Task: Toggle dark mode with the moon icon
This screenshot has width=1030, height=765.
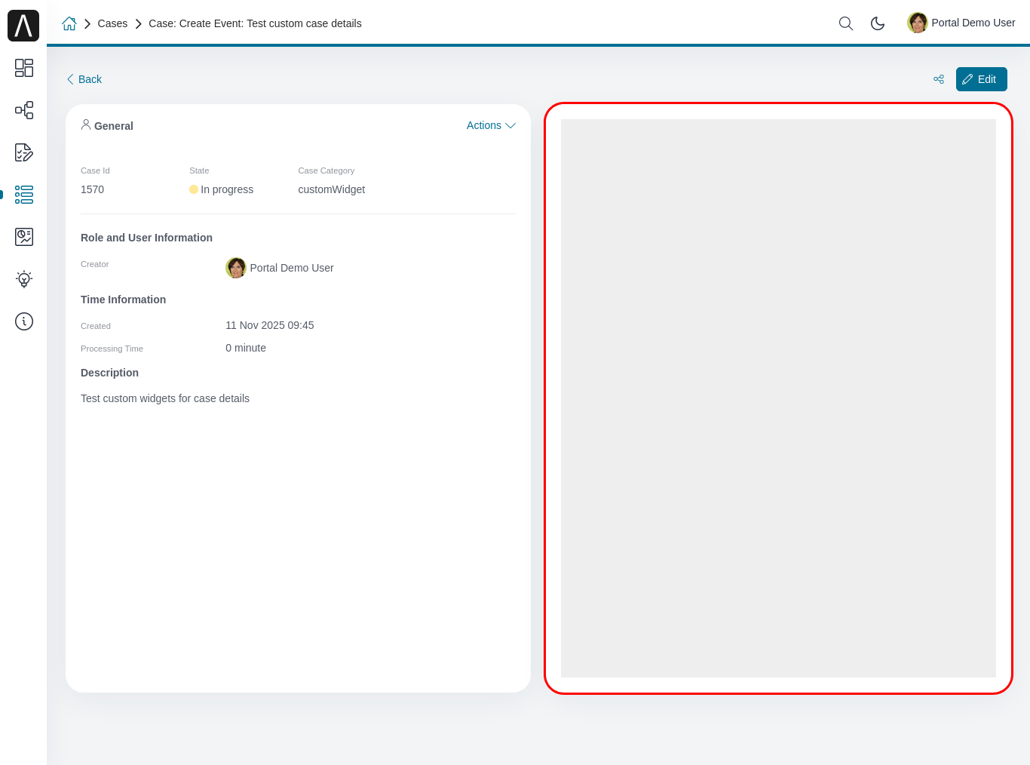Action: [x=878, y=23]
